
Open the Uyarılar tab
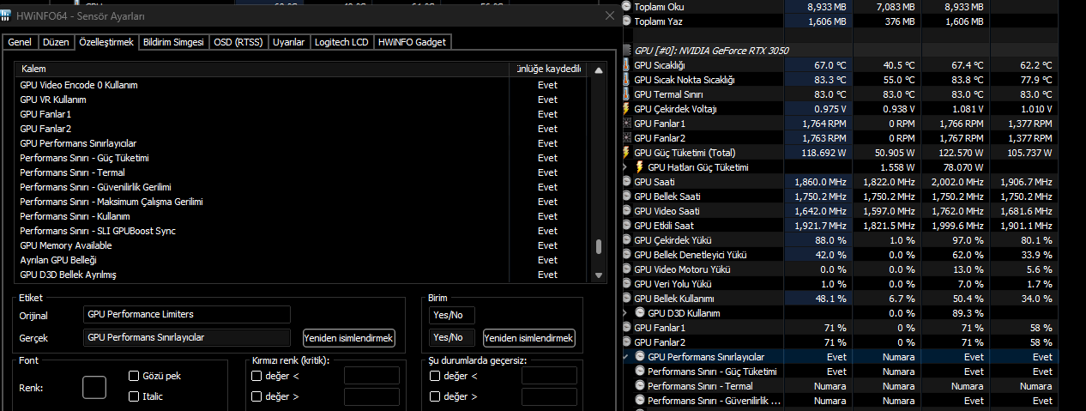tap(288, 42)
